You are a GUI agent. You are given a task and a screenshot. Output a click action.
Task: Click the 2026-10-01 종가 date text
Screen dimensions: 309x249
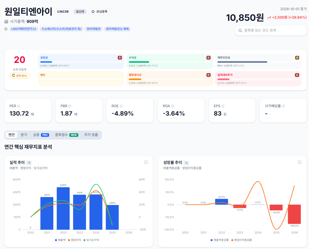(x=294, y=9)
